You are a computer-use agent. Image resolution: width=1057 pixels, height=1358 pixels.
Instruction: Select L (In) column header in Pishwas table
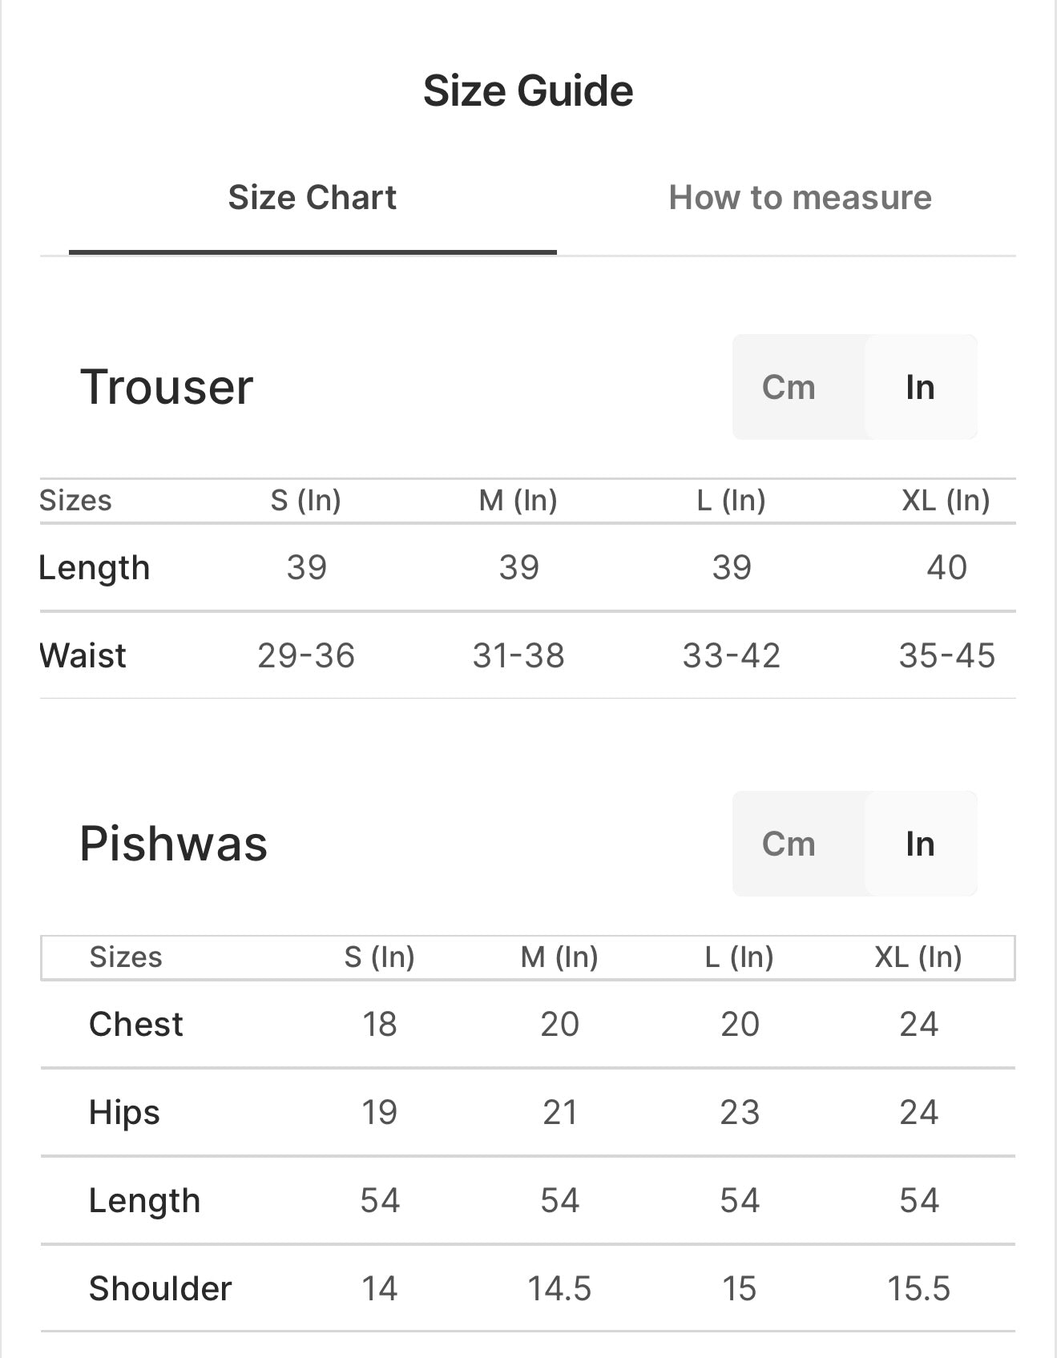point(739,957)
